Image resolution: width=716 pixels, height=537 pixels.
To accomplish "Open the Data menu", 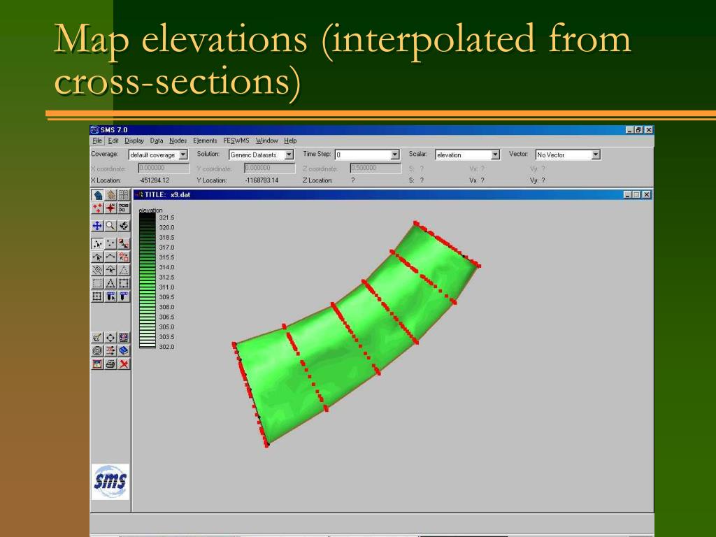I will coord(157,141).
